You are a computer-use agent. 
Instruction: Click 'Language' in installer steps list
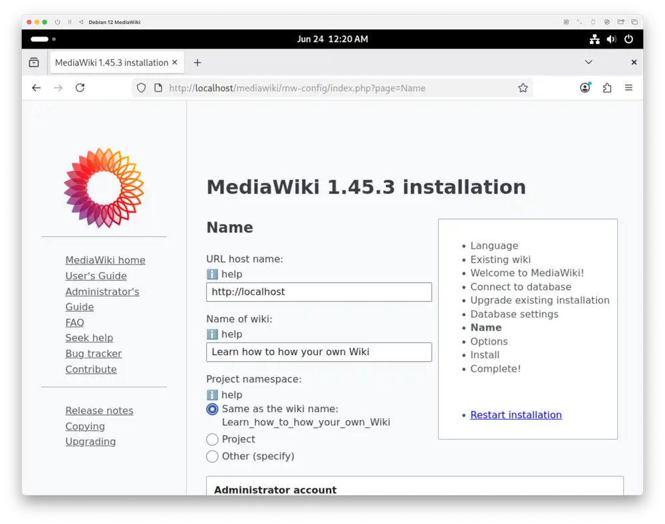point(494,246)
